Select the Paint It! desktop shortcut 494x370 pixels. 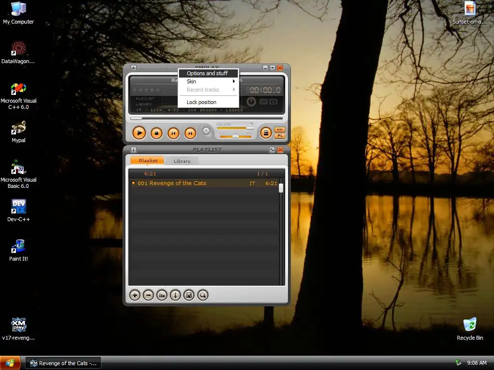coord(18,250)
